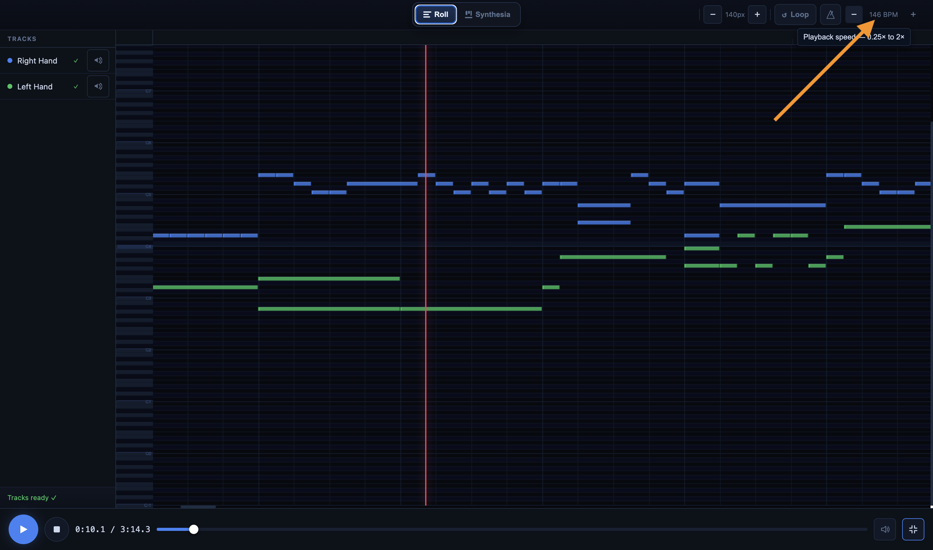Toggle the metronome icon
Screen dimensions: 933x550
pyautogui.click(x=830, y=14)
